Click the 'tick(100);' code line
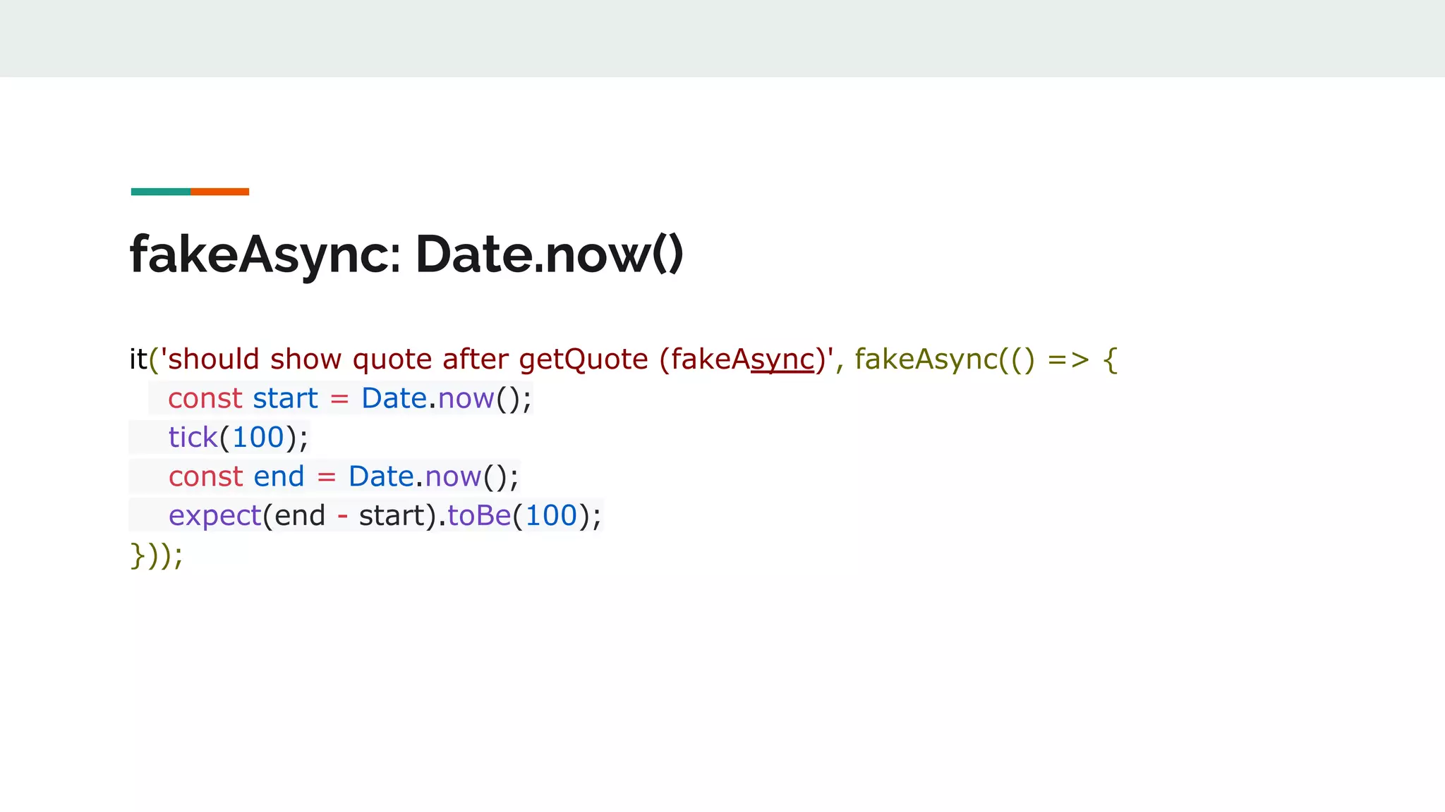 (x=238, y=438)
